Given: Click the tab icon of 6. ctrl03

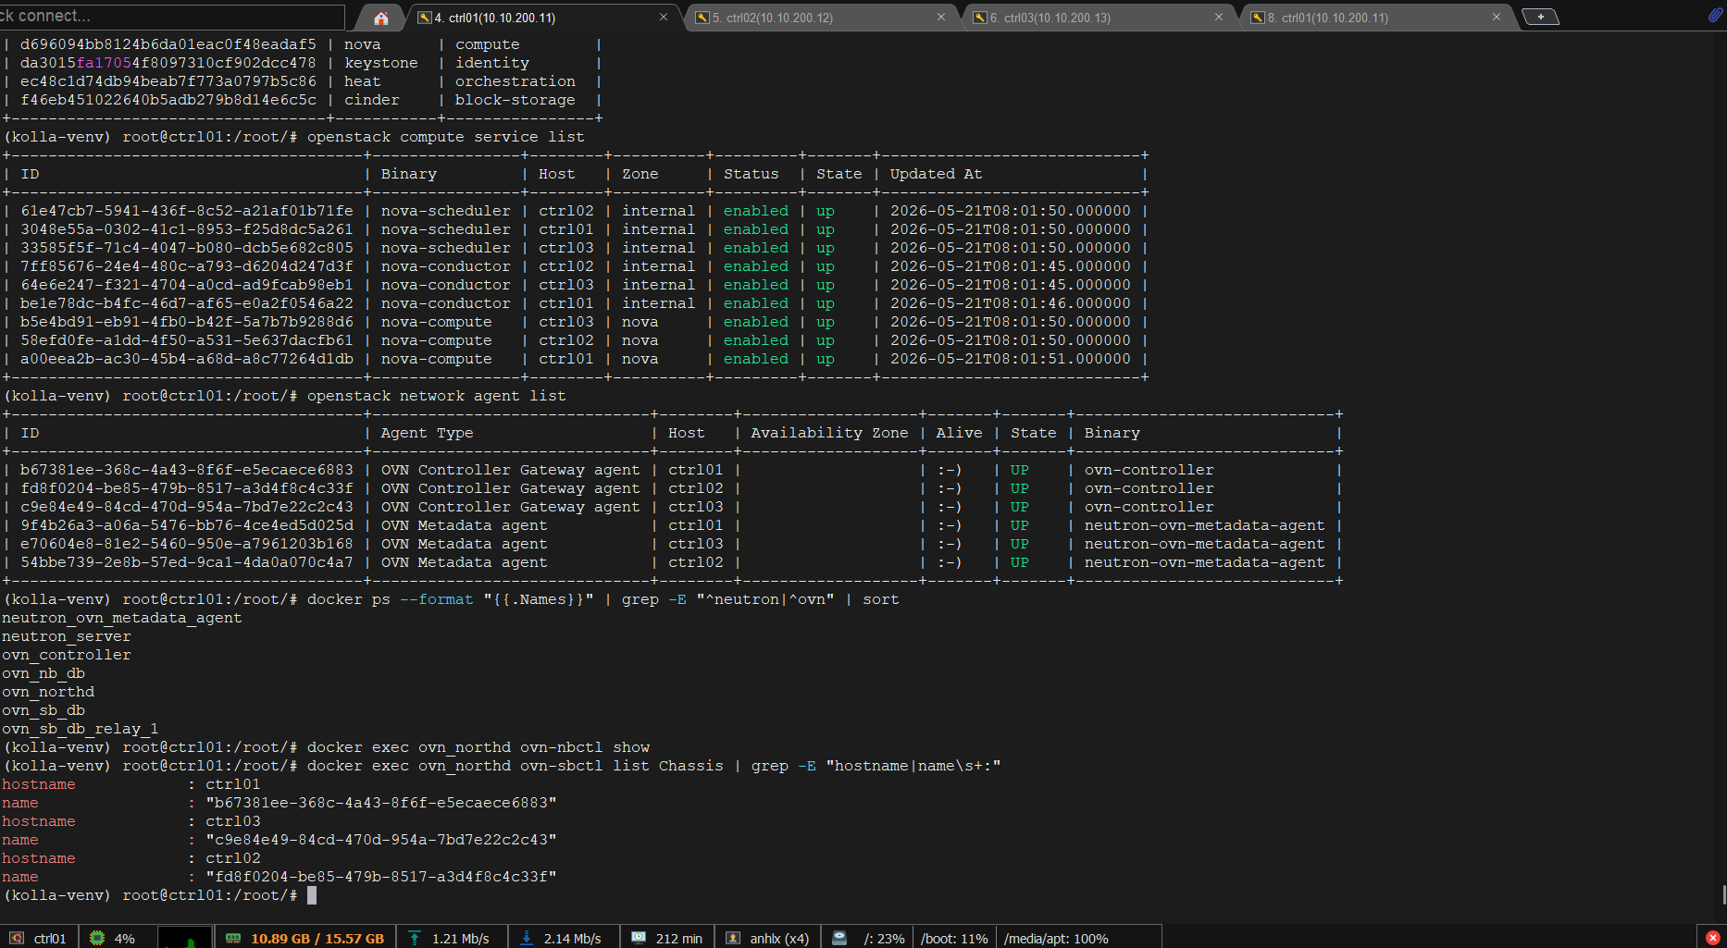Looking at the screenshot, I should click(980, 18).
